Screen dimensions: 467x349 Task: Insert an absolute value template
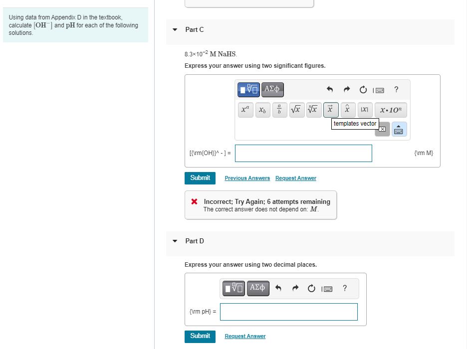click(x=364, y=110)
